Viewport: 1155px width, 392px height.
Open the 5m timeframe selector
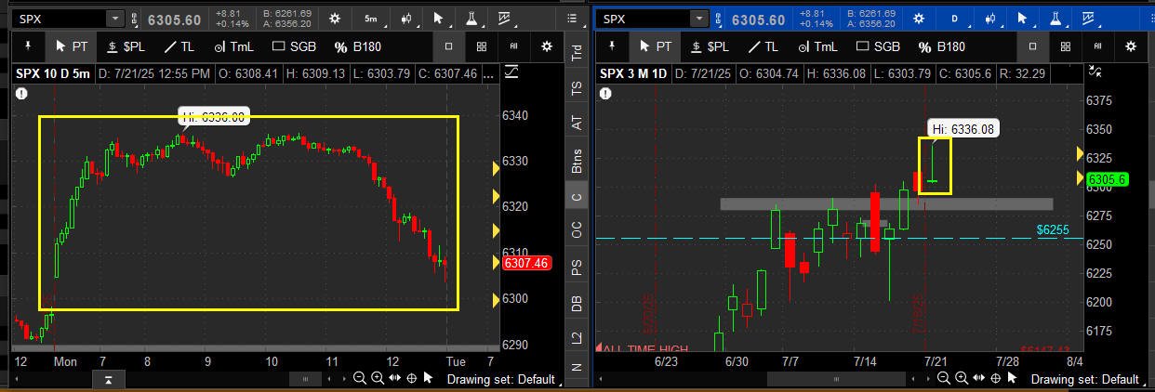click(x=371, y=19)
